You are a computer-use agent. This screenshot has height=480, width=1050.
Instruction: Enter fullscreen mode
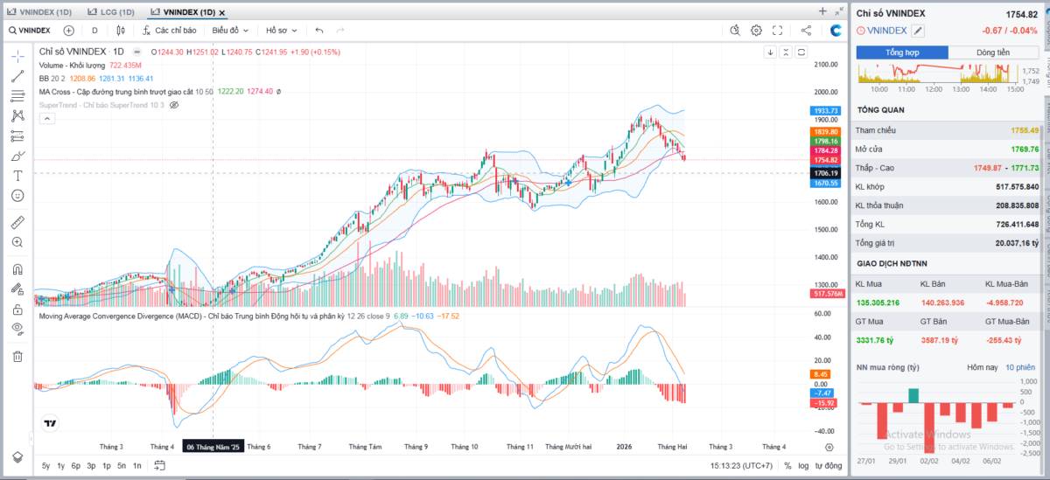tap(777, 30)
